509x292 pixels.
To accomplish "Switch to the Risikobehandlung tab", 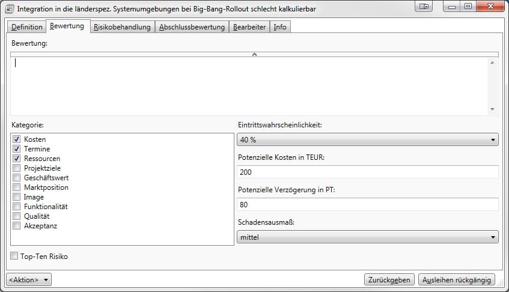I will 122,27.
